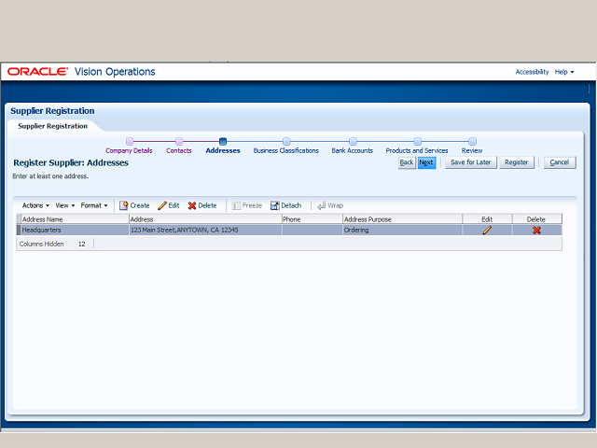Image resolution: width=597 pixels, height=448 pixels.
Task: Click the 123 Main Street address cell
Action: (x=205, y=231)
